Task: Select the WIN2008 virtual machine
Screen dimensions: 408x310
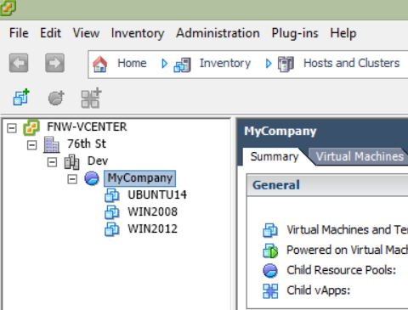Action: 153,211
